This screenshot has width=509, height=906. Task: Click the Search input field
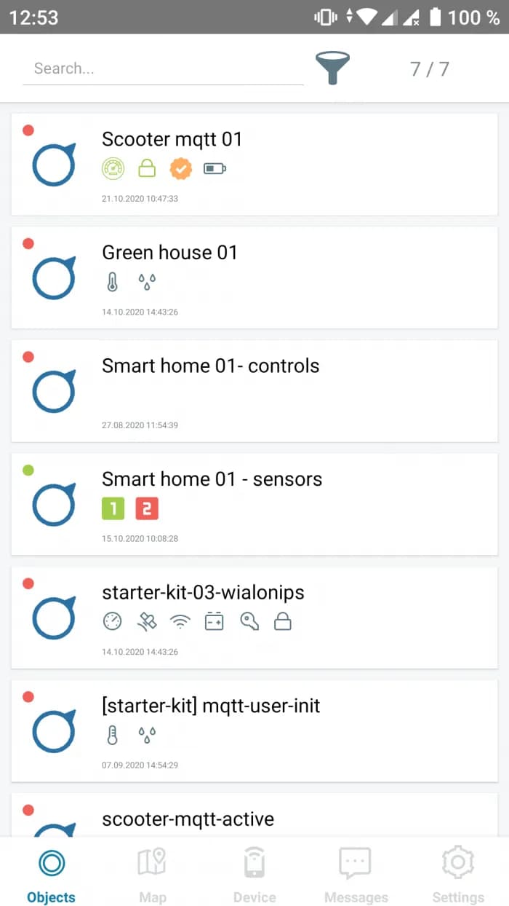tap(163, 68)
